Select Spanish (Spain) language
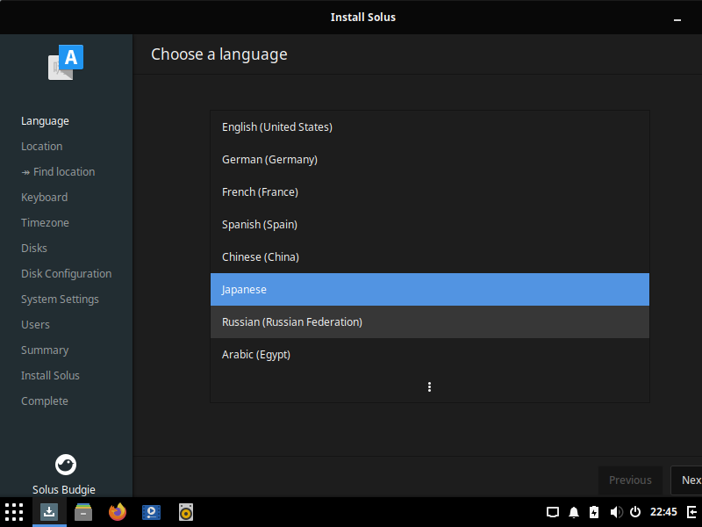The height and width of the screenshot is (527, 702). click(430, 225)
